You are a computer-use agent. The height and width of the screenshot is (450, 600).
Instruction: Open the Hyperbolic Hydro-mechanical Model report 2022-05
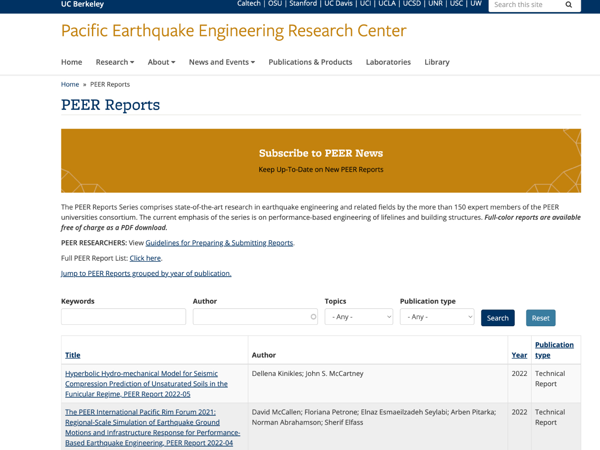(x=146, y=384)
